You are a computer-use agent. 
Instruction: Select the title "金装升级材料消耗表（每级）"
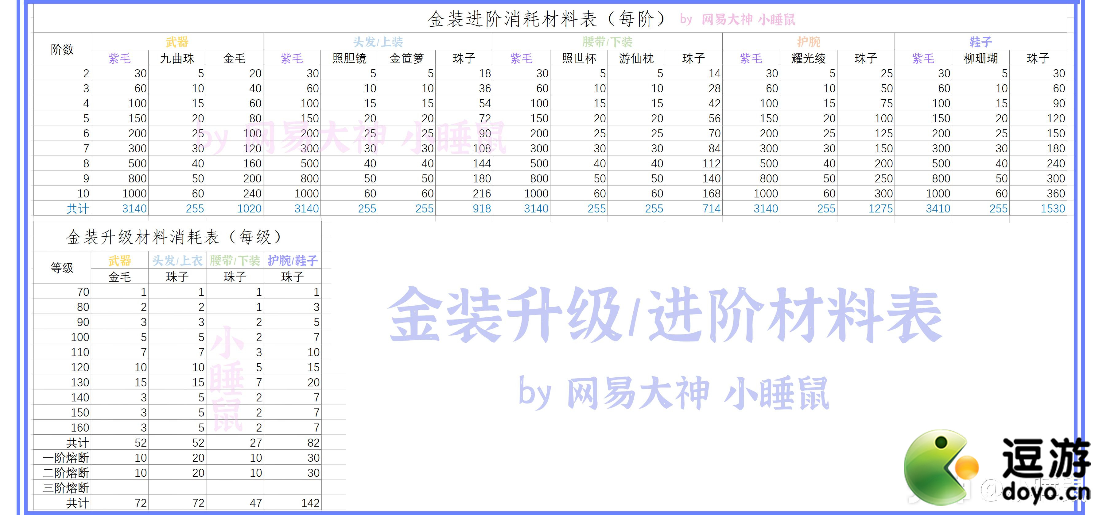174,237
